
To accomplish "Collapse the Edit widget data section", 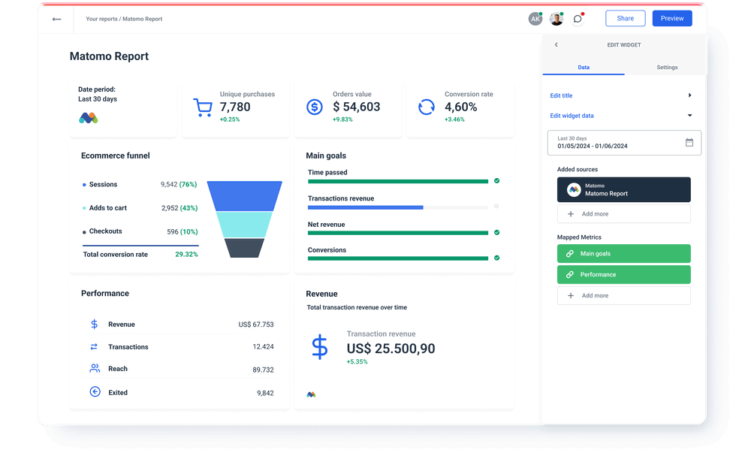I will pyautogui.click(x=689, y=116).
